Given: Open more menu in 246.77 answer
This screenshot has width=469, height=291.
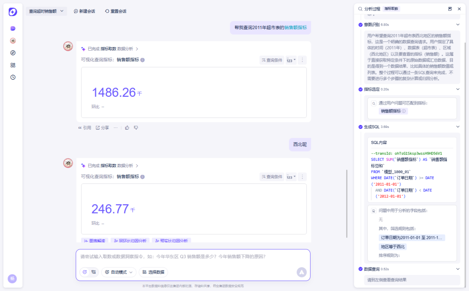Looking at the screenshot, I should (x=302, y=177).
